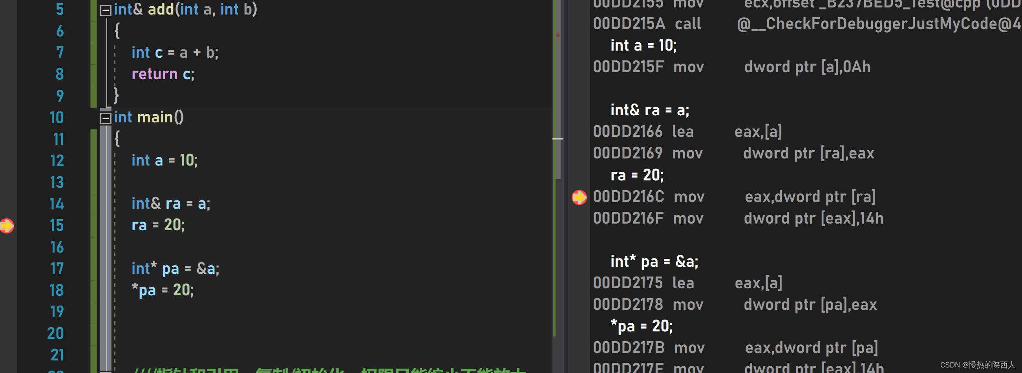Screen dimensions: 1022x373
Task: Click line number 7 in the gutter
Action: click(x=60, y=53)
